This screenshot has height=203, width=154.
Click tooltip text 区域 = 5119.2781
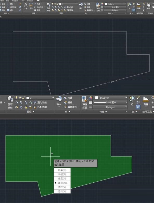pyautogui.click(x=64, y=161)
